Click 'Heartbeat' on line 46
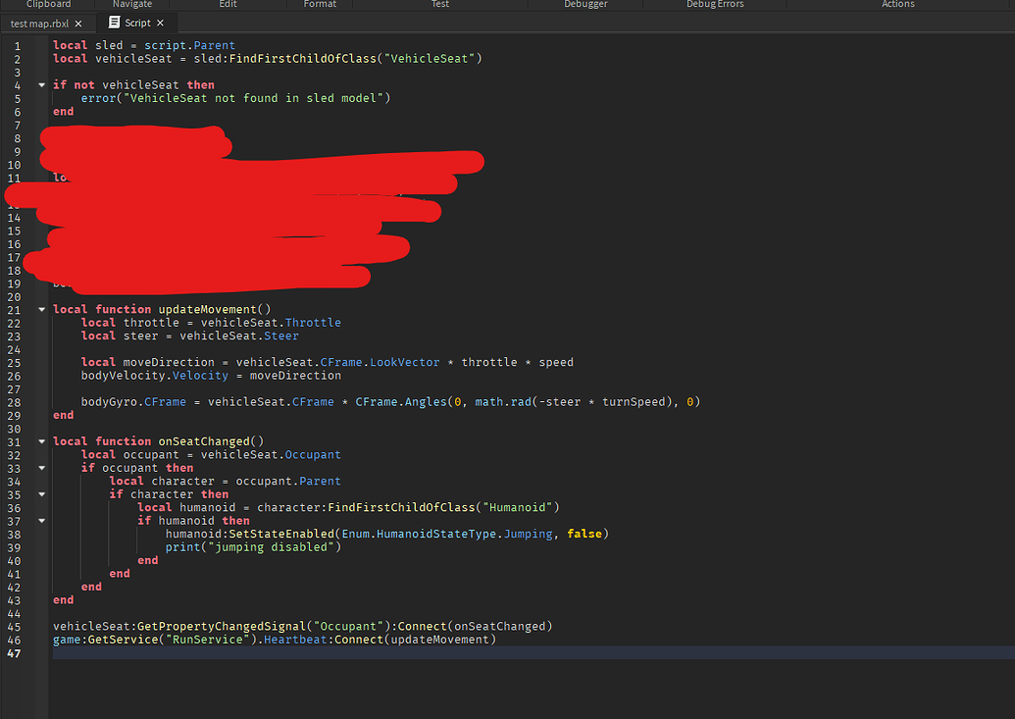The image size is (1015, 719). (295, 640)
